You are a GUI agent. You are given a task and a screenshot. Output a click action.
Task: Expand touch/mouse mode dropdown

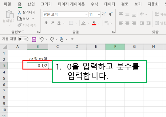pos(66,39)
